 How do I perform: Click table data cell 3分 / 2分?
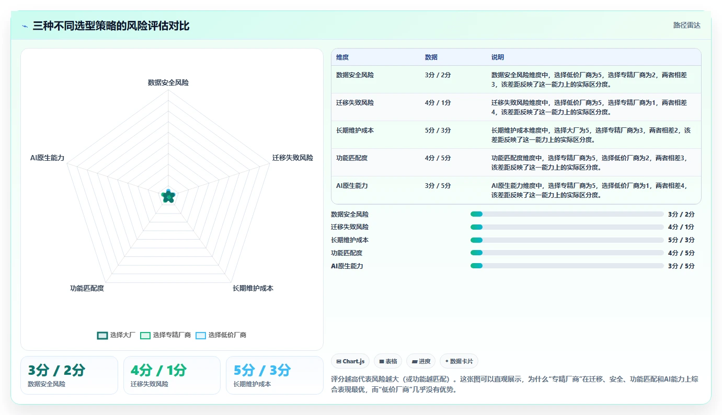click(x=438, y=75)
